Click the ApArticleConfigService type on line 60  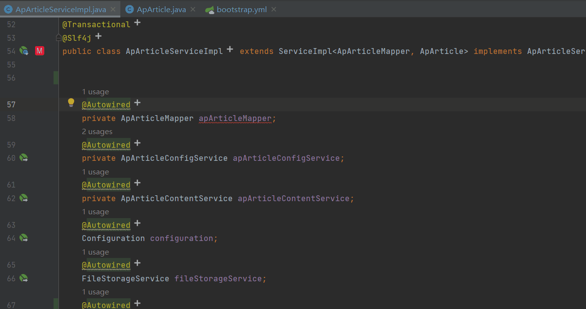(x=174, y=158)
